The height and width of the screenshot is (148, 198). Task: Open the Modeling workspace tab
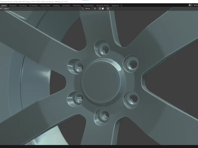click(13, 5)
